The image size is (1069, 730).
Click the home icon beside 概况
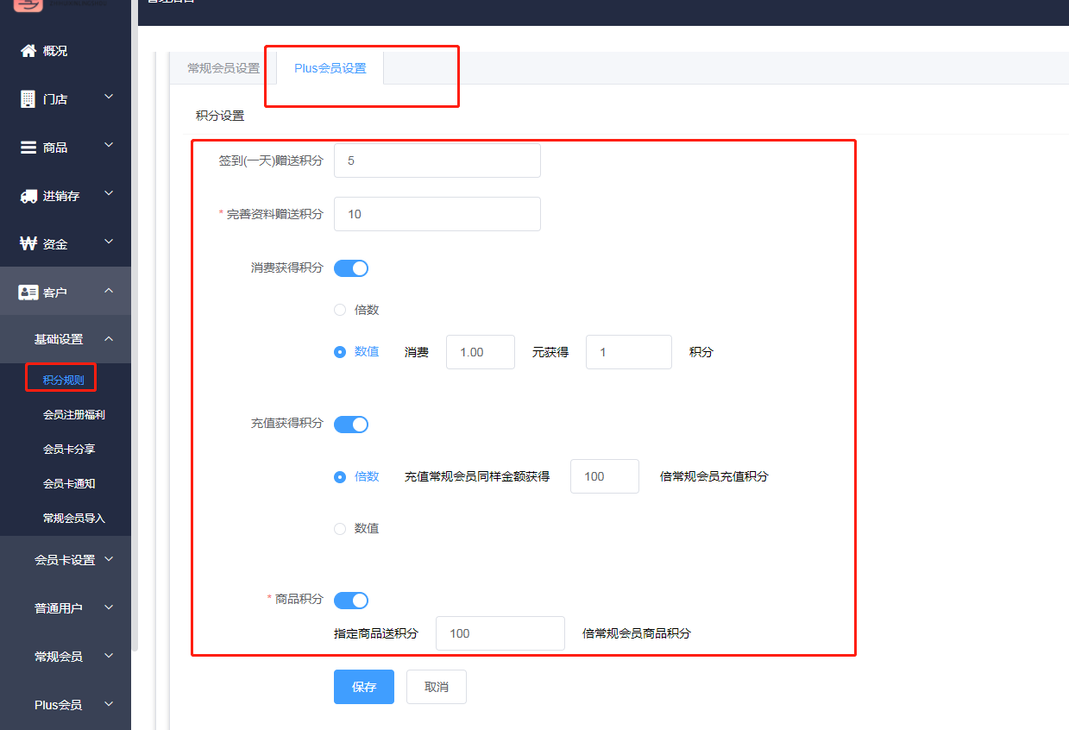(28, 51)
